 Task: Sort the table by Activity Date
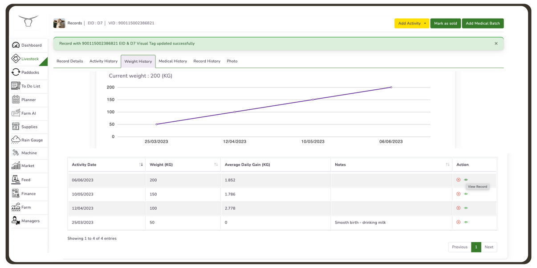point(141,164)
